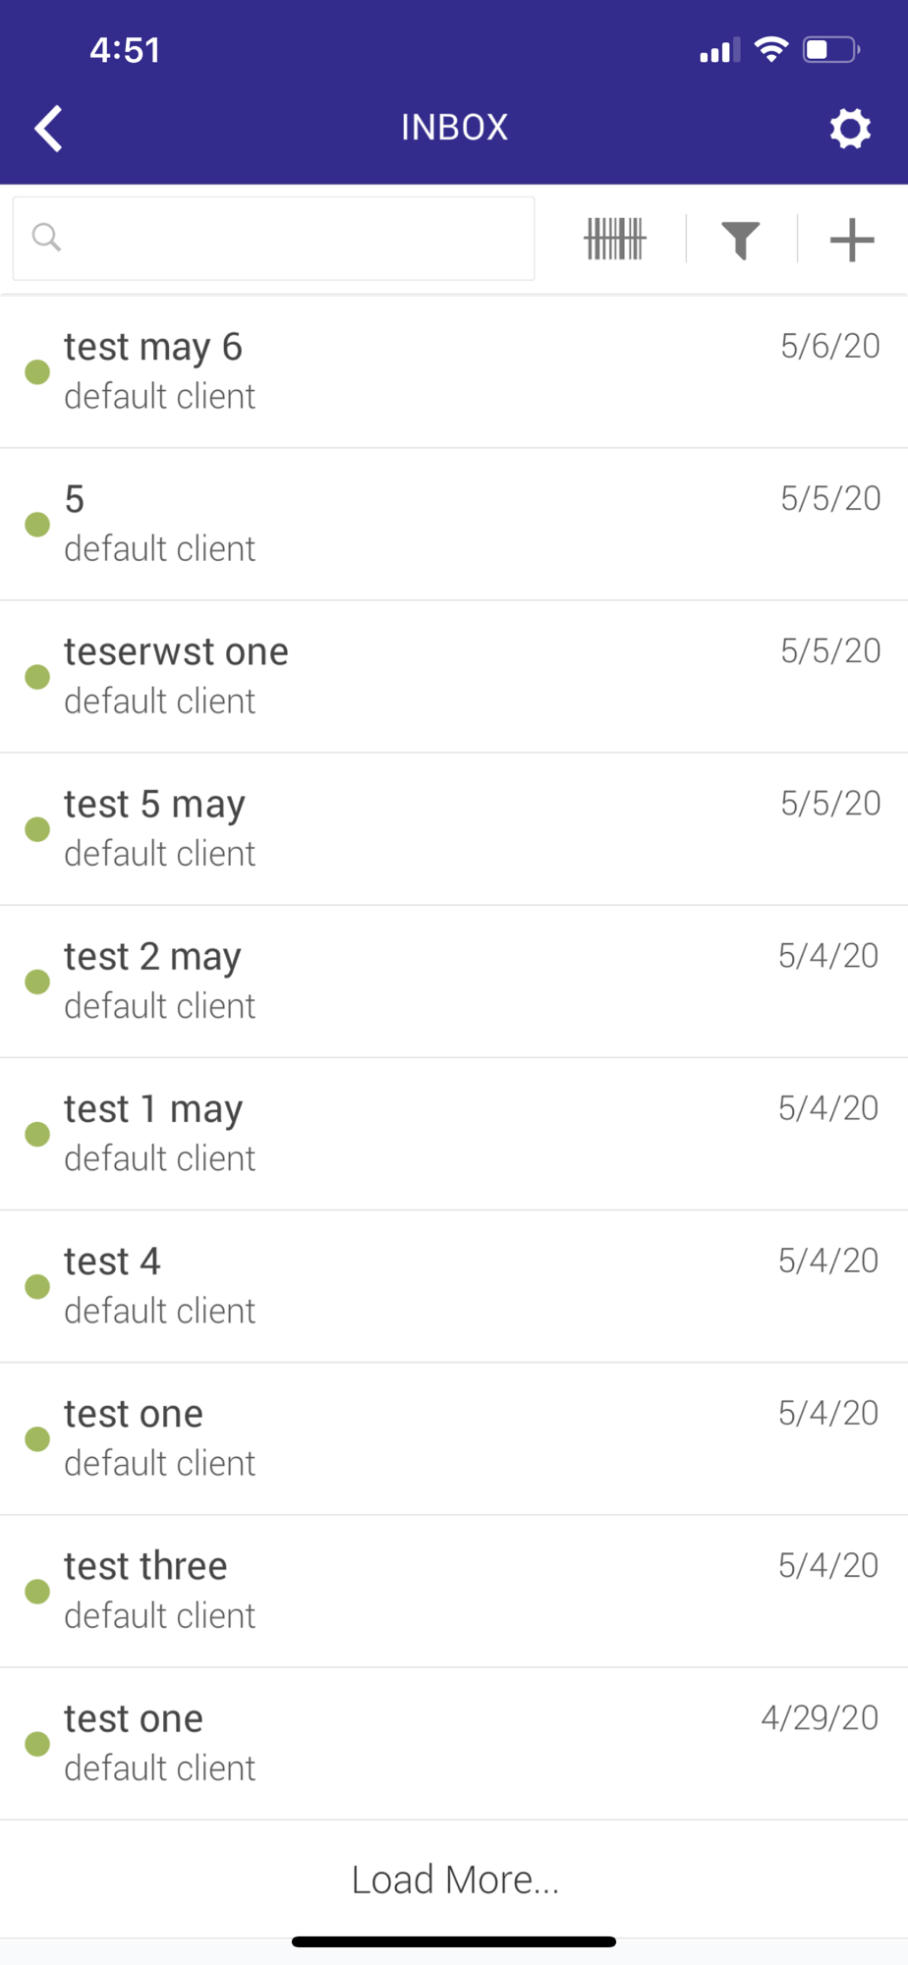Screen dimensions: 908x1965
Task: Tap the plus icon to add item
Action: tap(852, 240)
